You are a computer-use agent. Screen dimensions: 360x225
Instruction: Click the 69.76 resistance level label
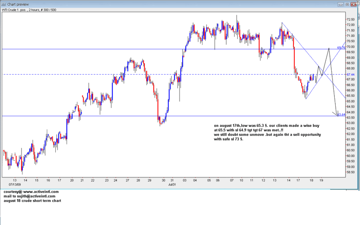click(341, 48)
